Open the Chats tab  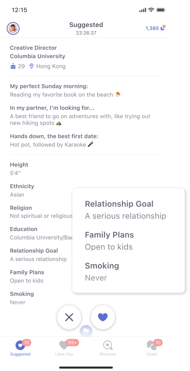[x=152, y=348]
